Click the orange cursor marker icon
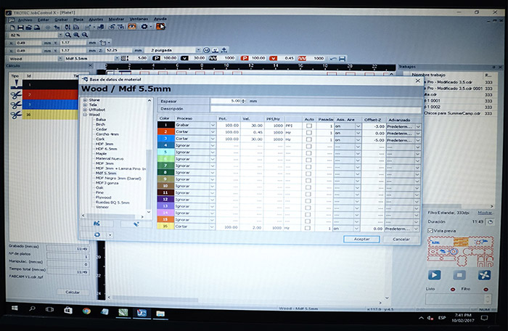Screen dimensions: 508x331 160,27
